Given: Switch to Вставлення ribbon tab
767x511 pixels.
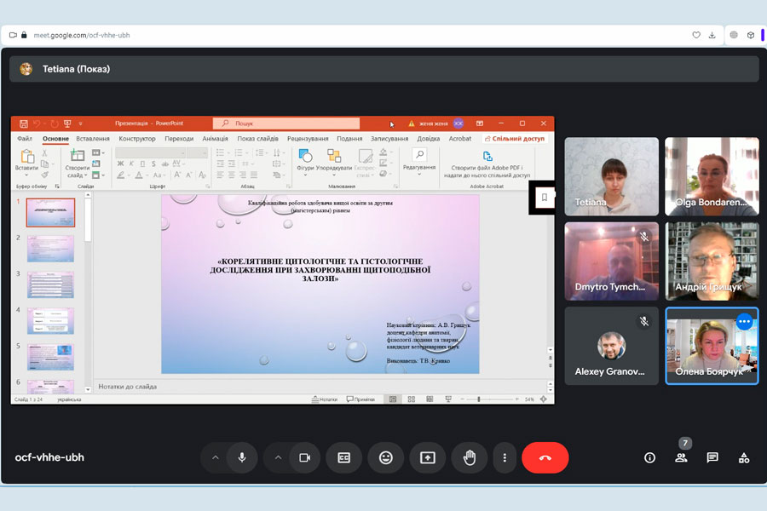Looking at the screenshot, I should tap(93, 138).
